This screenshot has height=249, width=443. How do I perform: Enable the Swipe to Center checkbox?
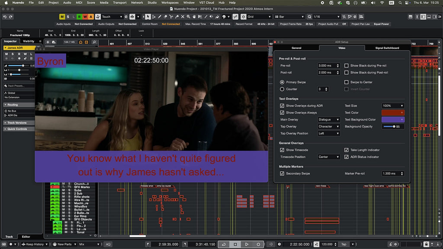coord(347,82)
